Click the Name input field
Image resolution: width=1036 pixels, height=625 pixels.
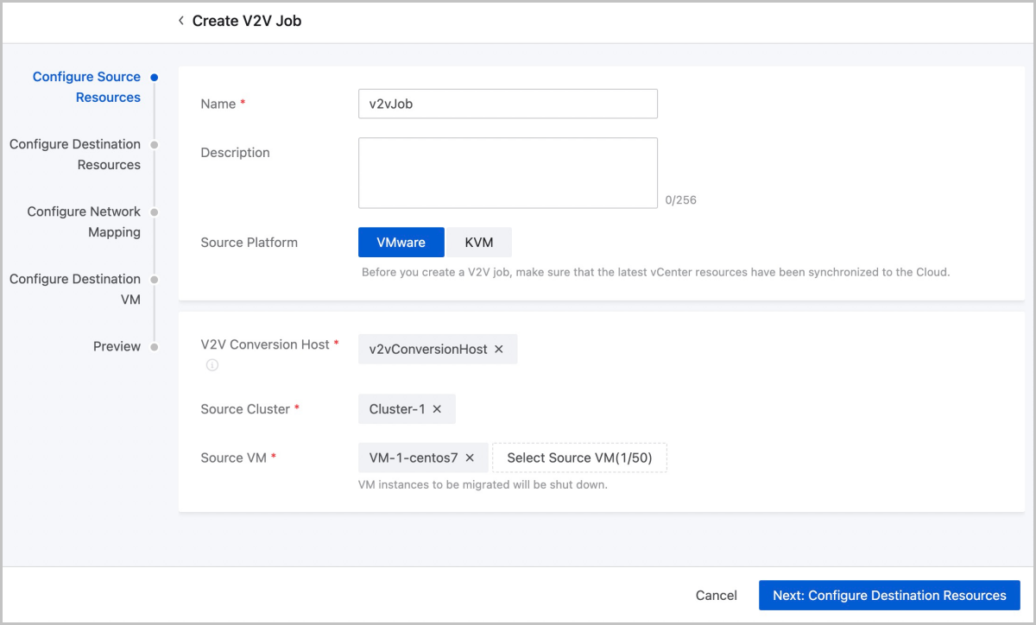tap(508, 104)
